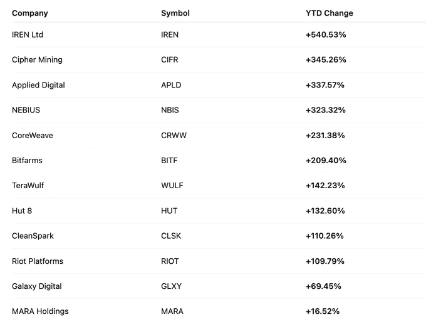
Task: Select the Symbol column header
Action: click(175, 13)
